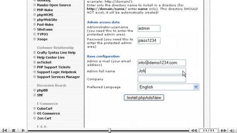Open the Post-Nuke link
The height and width of the screenshot is (133, 237).
click(45, 24)
